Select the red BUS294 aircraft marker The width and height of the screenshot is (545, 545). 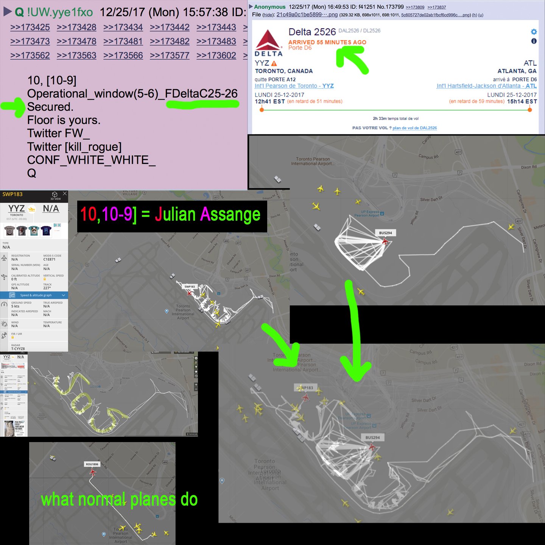click(x=385, y=241)
